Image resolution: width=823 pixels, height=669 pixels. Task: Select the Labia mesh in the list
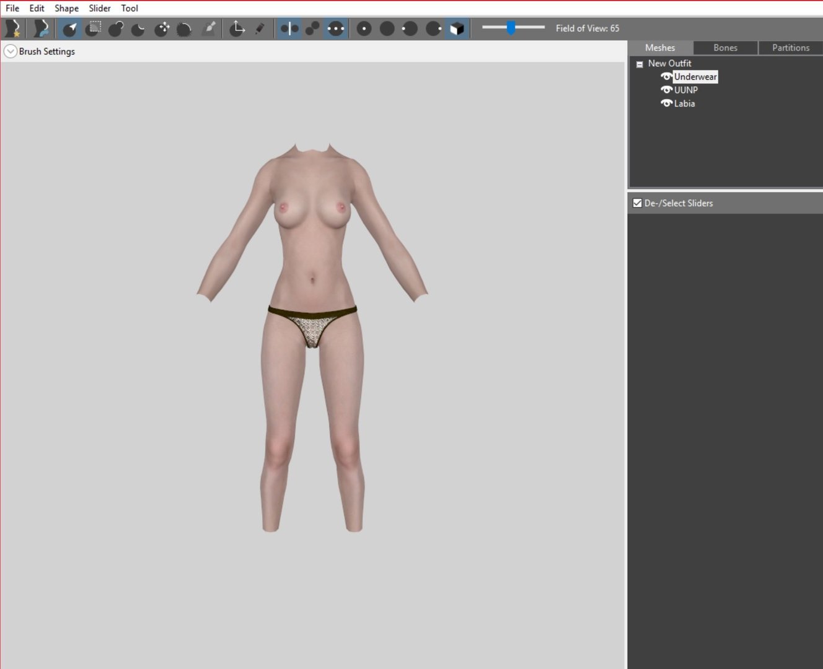[684, 103]
